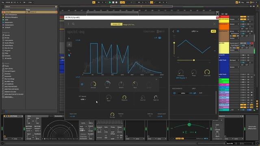Click the Ableton transport stop button
This screenshot has width=260, height=146.
[113, 2]
